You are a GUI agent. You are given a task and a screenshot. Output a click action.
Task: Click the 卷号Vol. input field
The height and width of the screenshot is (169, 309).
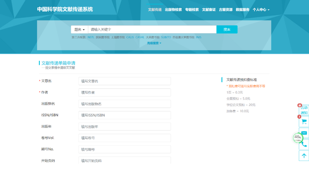124,138
